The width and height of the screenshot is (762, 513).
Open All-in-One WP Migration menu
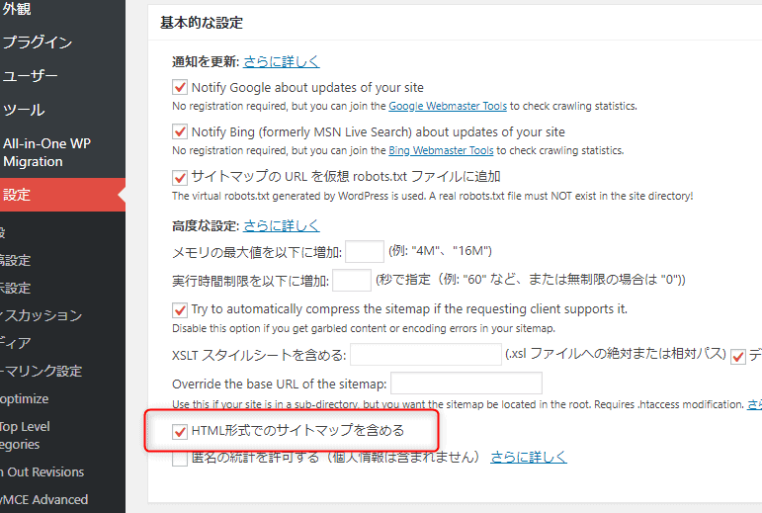coord(46,152)
